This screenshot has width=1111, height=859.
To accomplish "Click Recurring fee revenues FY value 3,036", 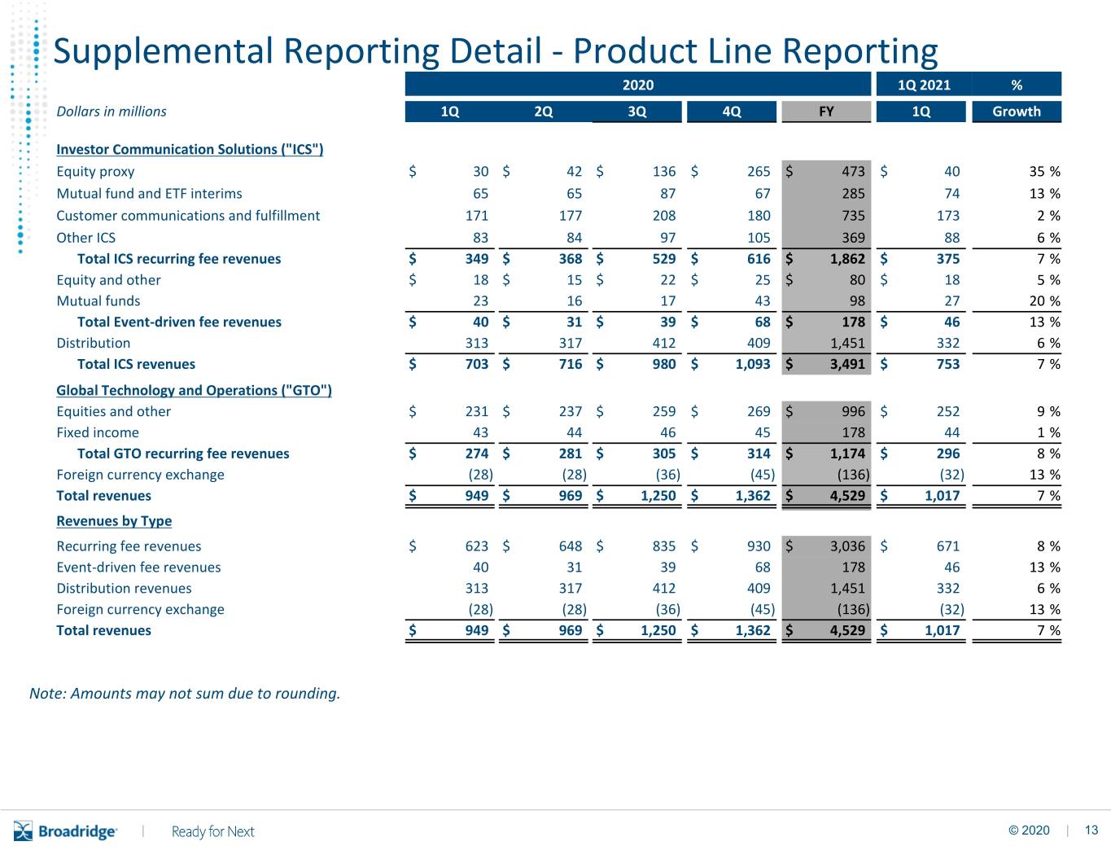I will click(x=847, y=546).
